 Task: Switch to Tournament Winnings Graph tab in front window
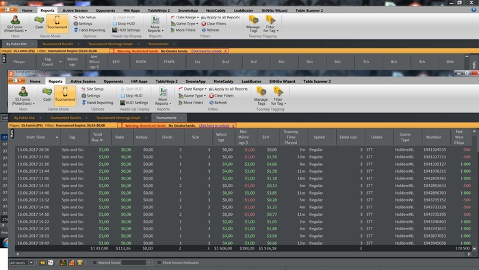tap(118, 118)
